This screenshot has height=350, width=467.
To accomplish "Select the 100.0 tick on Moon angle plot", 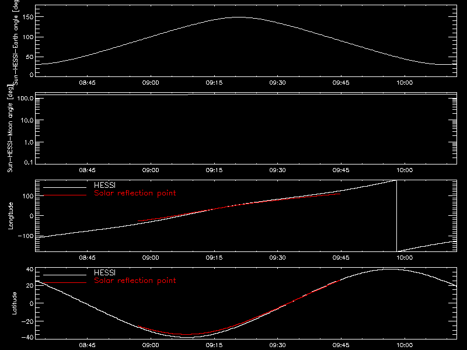I will pos(26,98).
